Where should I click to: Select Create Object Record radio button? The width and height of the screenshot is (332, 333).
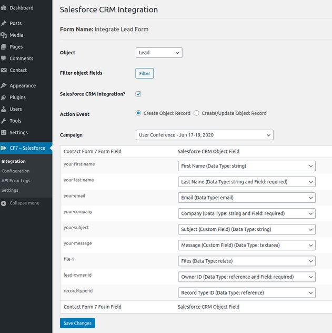[138, 113]
